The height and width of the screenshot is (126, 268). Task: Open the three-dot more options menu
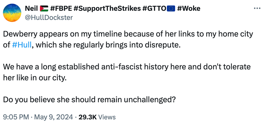pyautogui.click(x=257, y=8)
